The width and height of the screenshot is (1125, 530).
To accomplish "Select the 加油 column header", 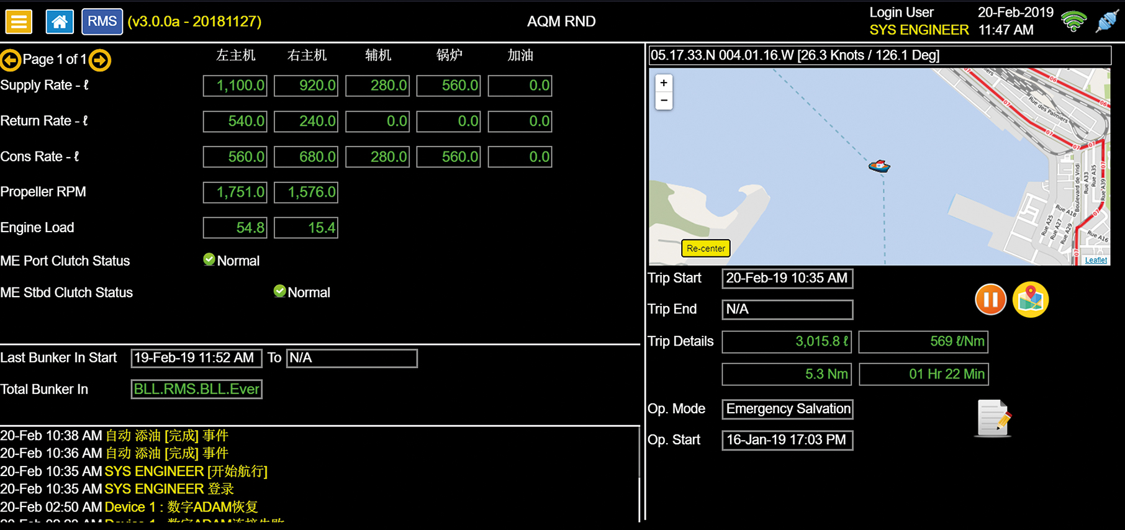I will tap(520, 55).
